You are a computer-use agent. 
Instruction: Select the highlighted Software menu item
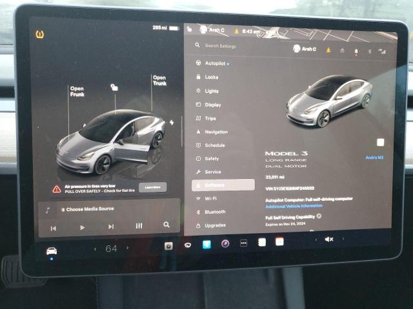point(223,185)
